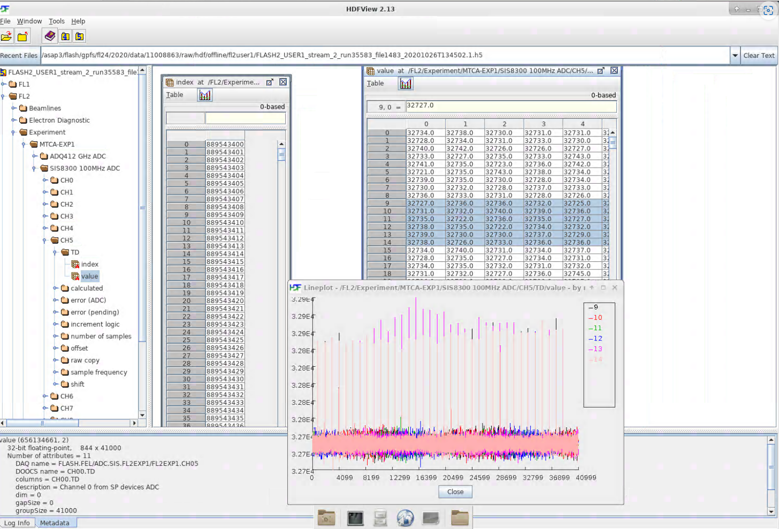Select the index dataset in tree
779x529 pixels.
(89, 264)
